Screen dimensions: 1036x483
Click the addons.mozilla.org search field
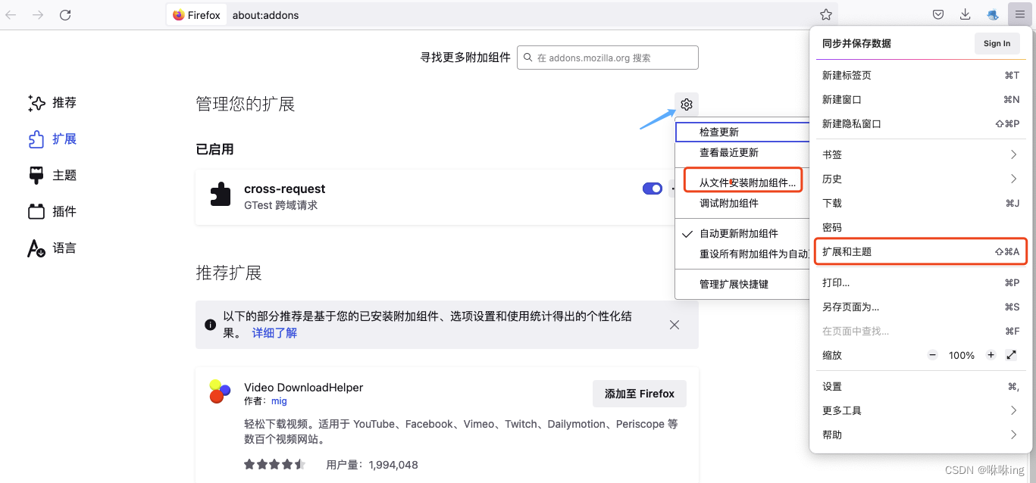pyautogui.click(x=608, y=58)
